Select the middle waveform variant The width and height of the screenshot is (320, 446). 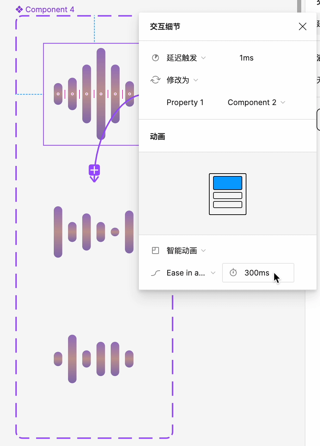pos(94,232)
